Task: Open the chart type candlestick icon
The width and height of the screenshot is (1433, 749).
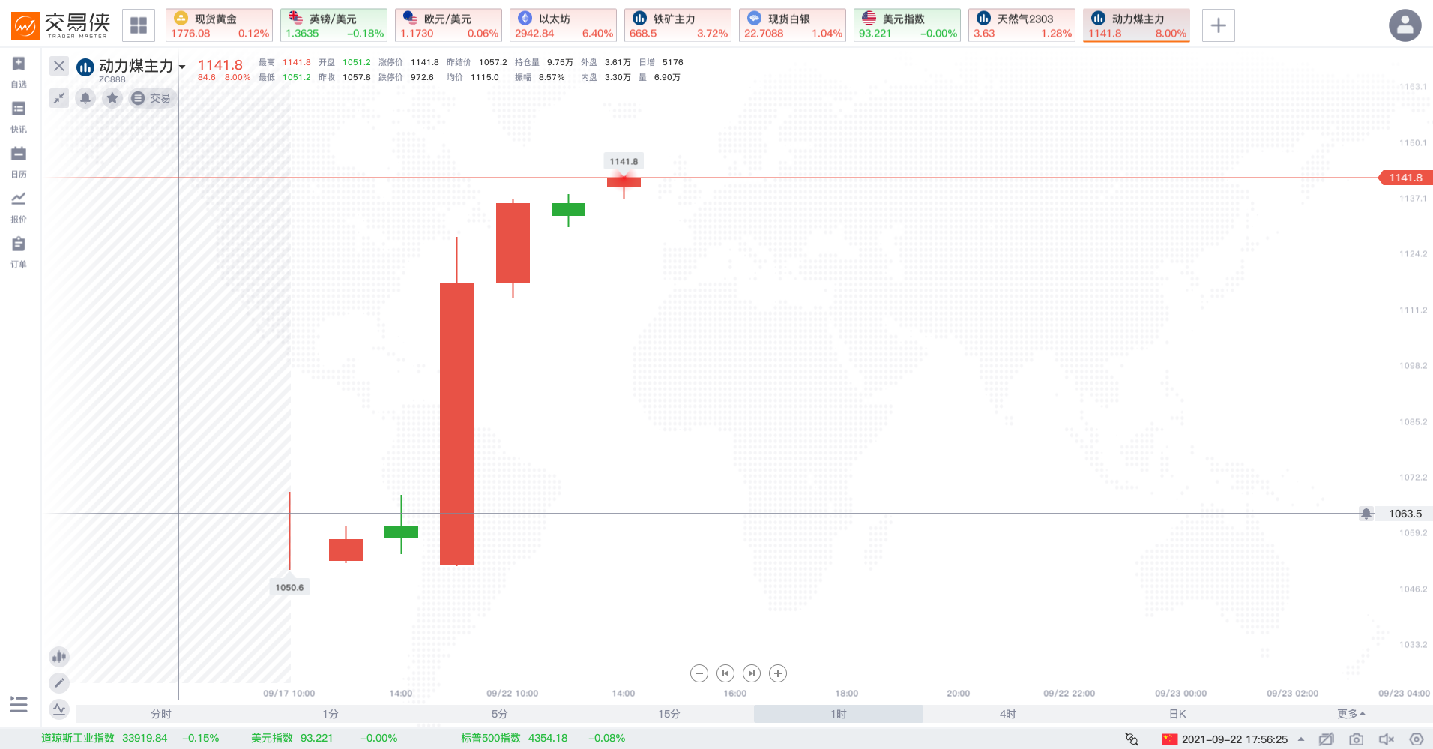Action: click(59, 657)
